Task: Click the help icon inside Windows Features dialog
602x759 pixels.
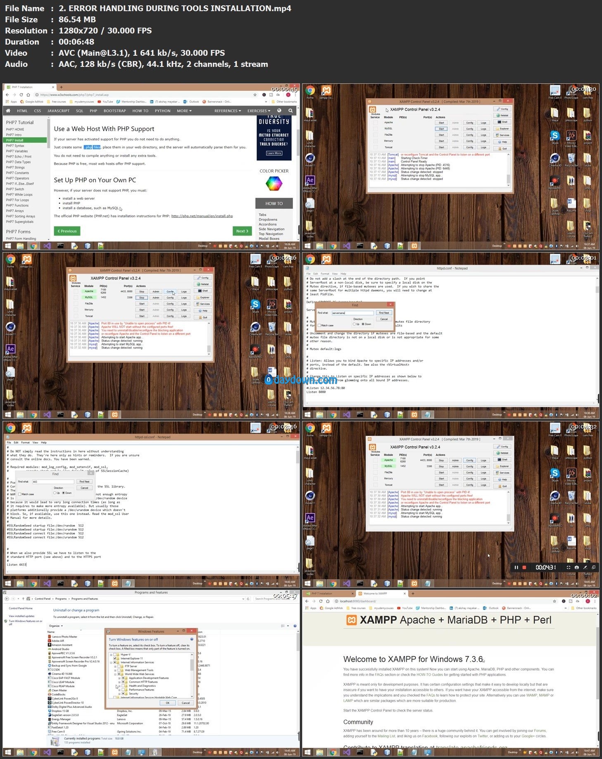Action: (192, 639)
